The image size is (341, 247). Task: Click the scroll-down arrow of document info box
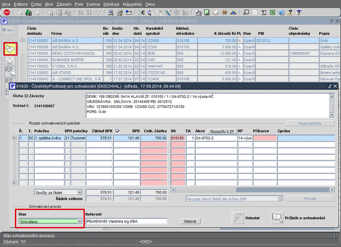pyautogui.click(x=332, y=115)
